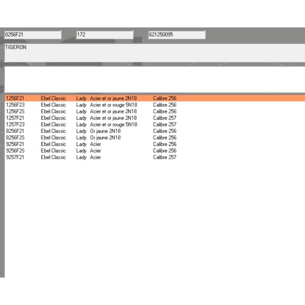Click 'Acier et or rouge 5N18' in the 1257F23 row
Screen dimensions: 305x305
click(114, 125)
